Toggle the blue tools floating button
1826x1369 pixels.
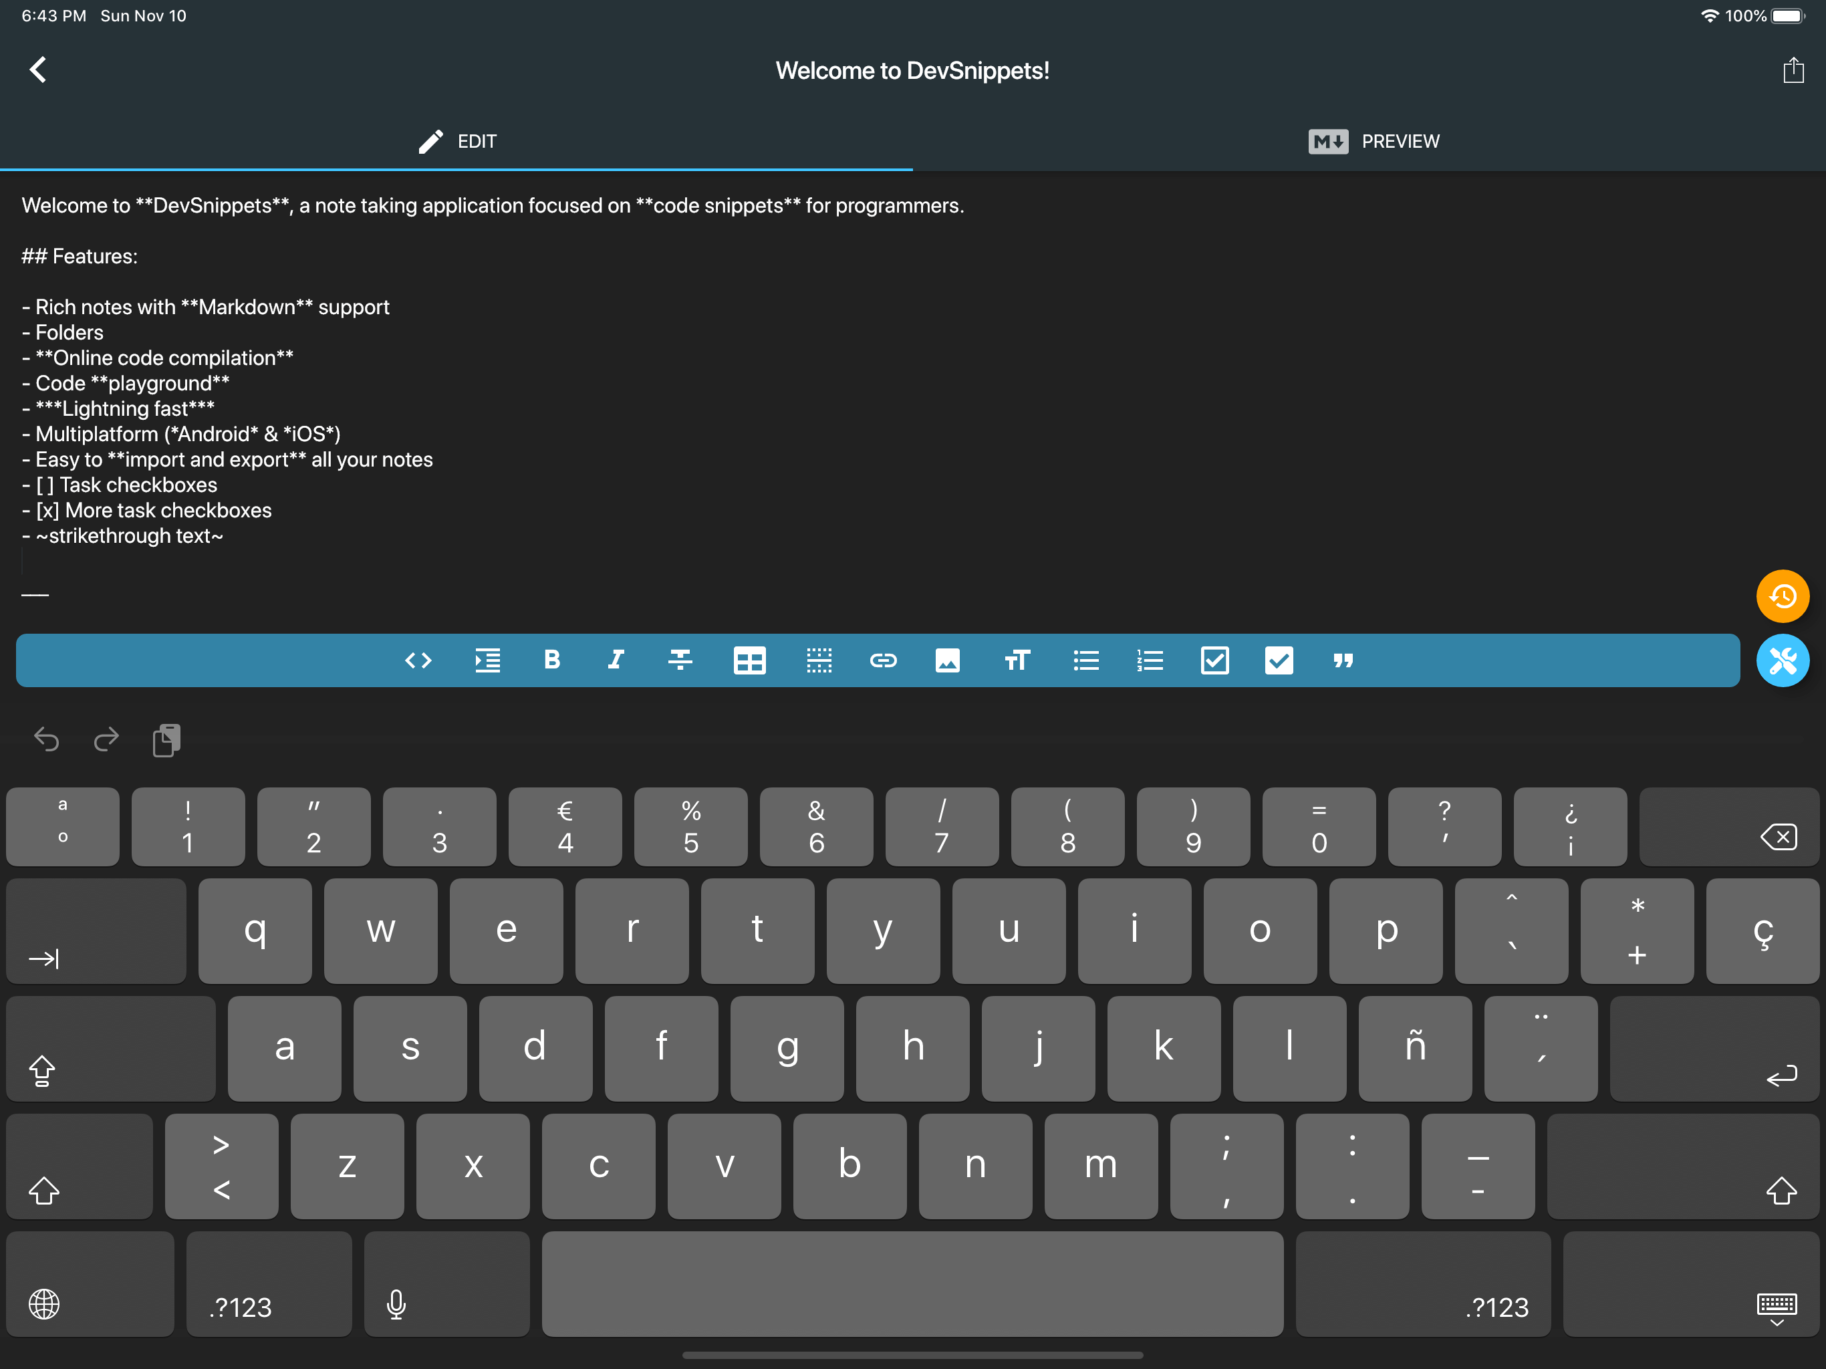tap(1783, 660)
